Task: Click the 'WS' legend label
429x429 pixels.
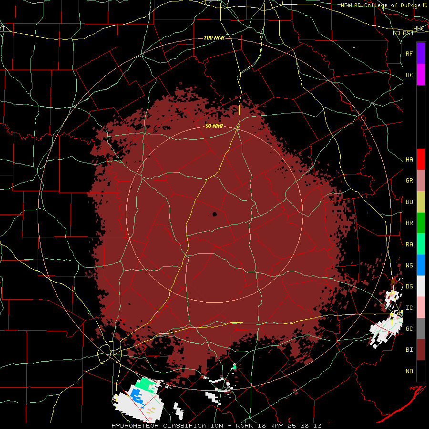Action: point(409,266)
